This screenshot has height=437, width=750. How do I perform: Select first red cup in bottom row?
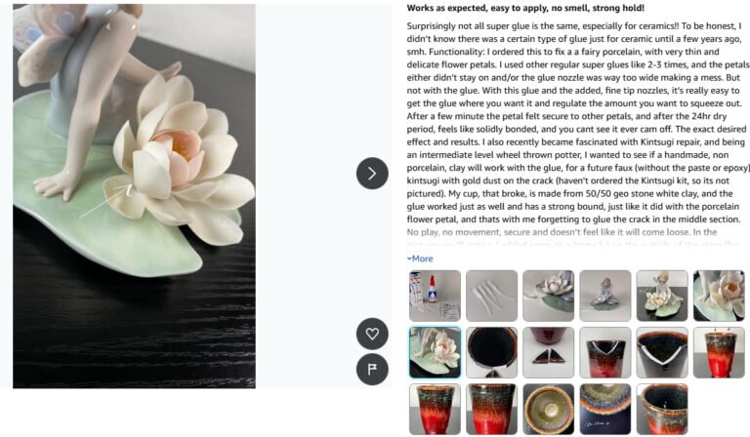435,410
